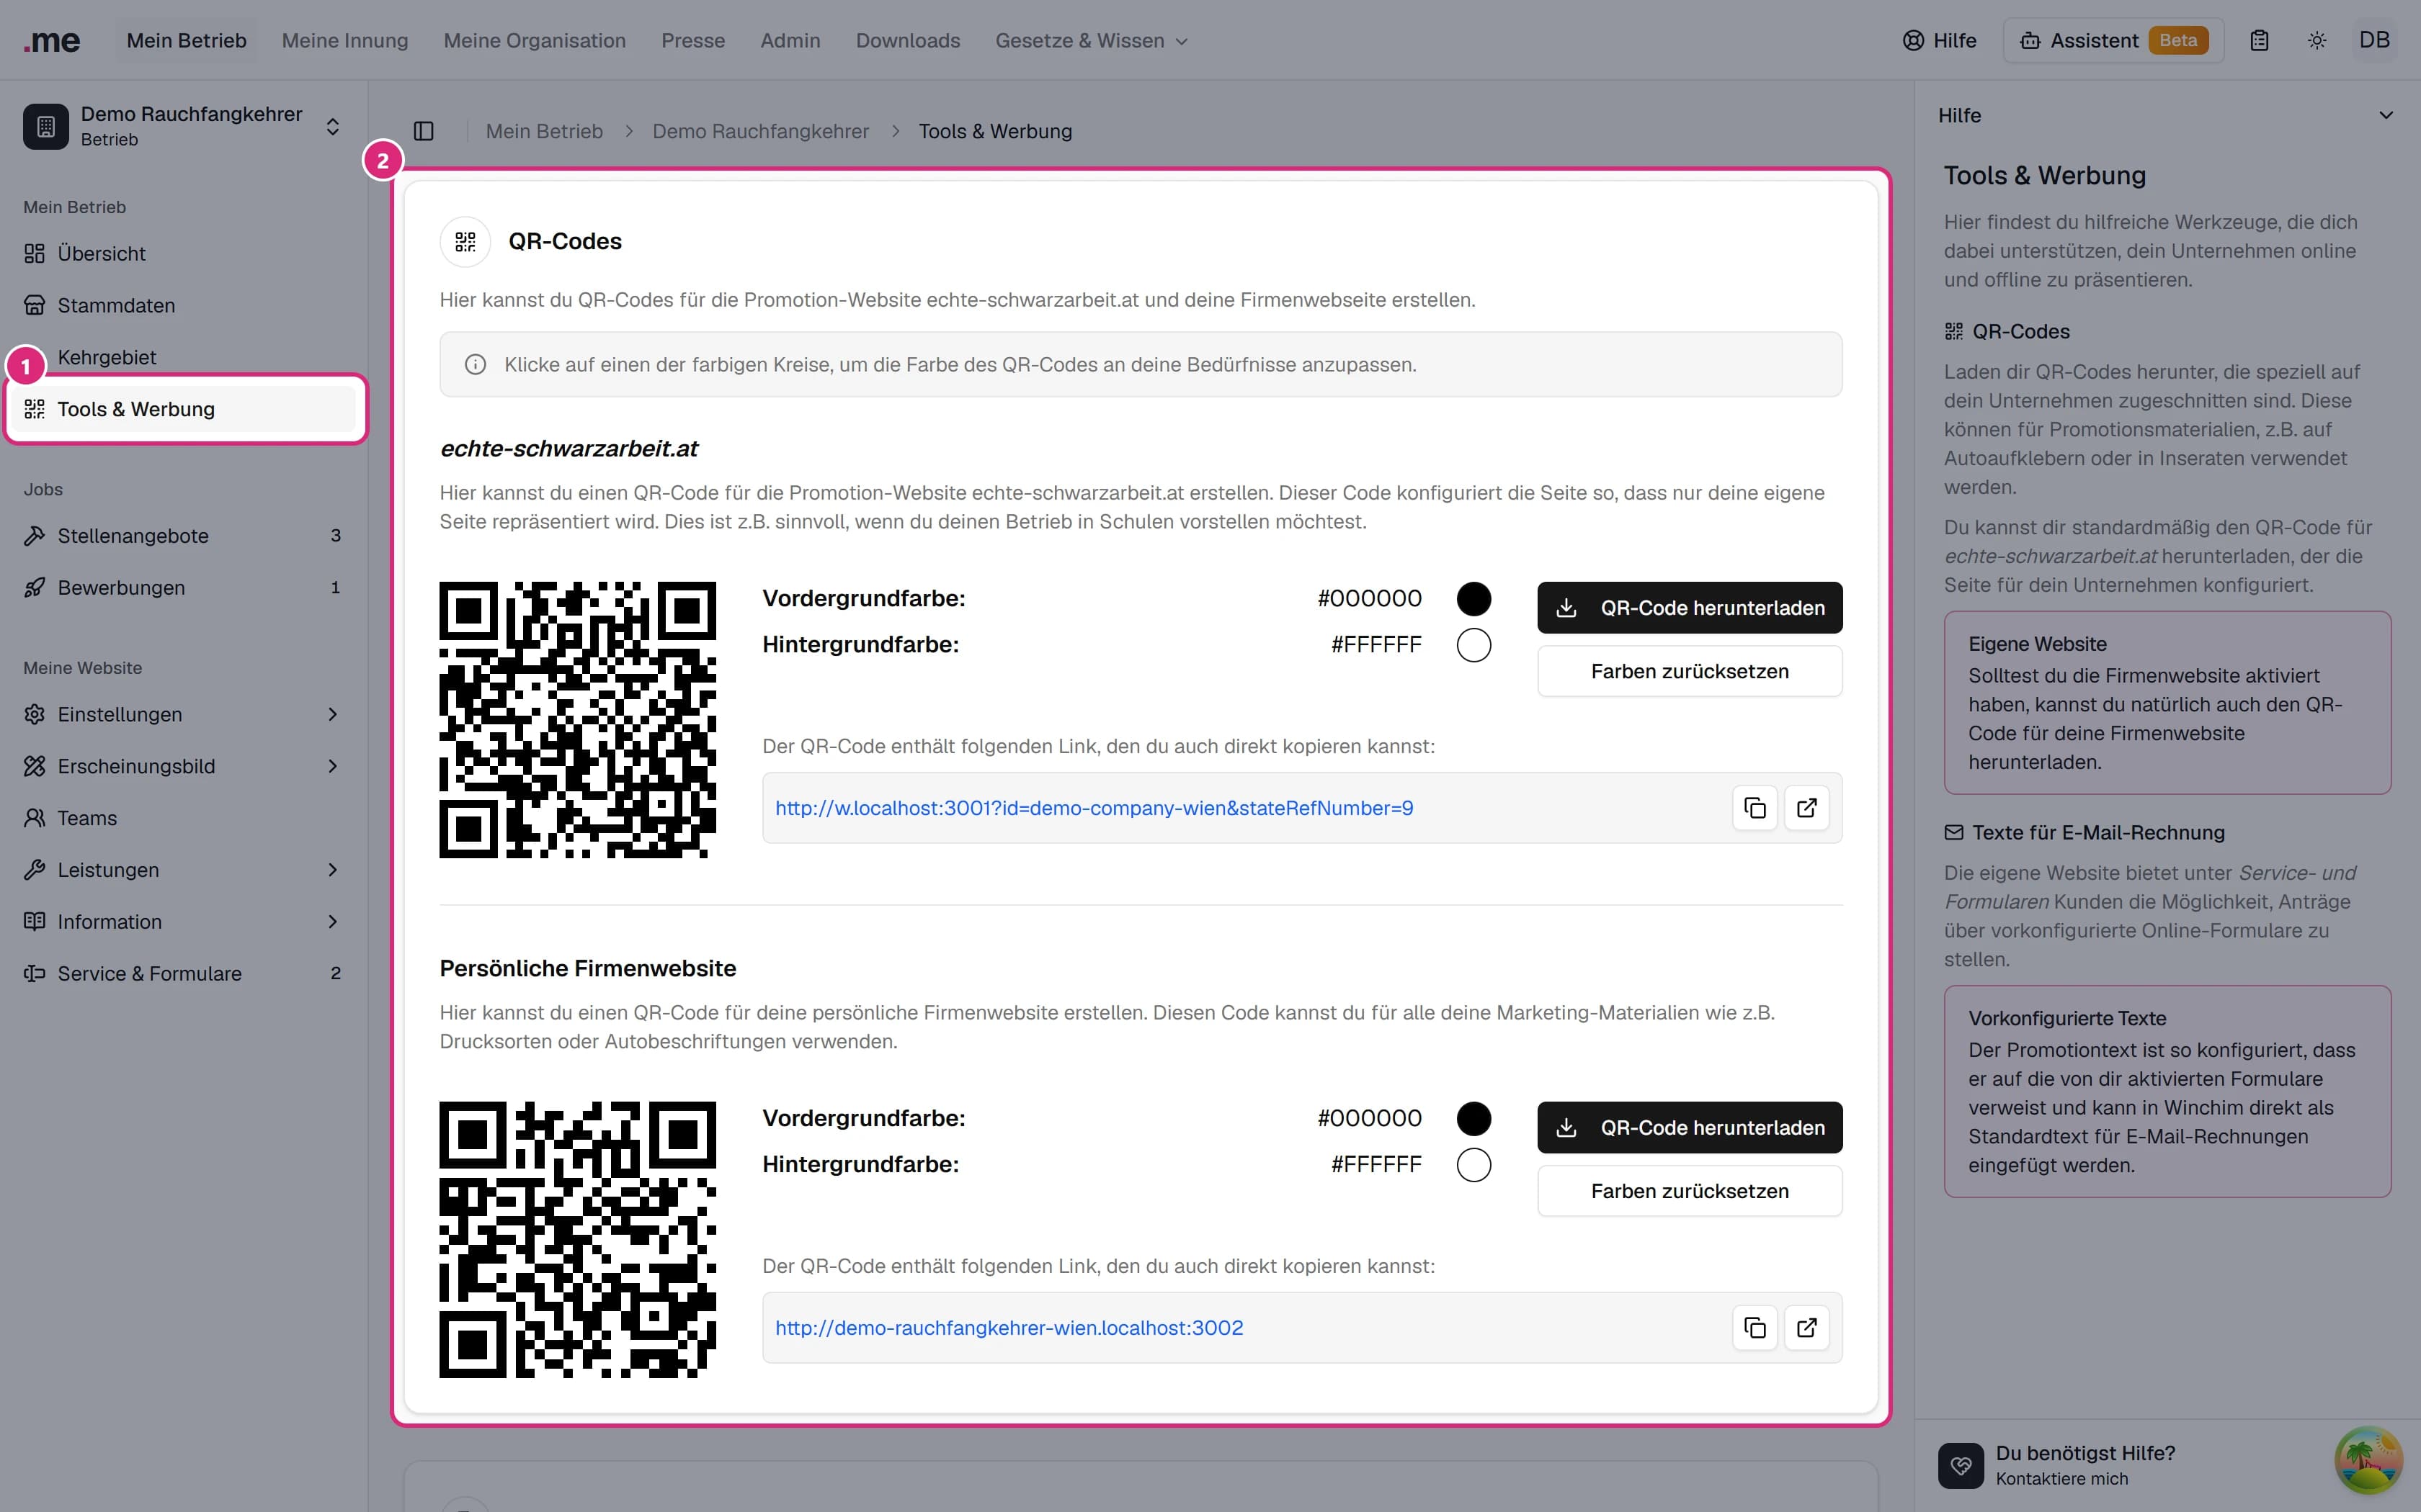The image size is (2421, 1512).
Task: Download the echte-schwarzarbeit.at QR code
Action: [x=1690, y=608]
